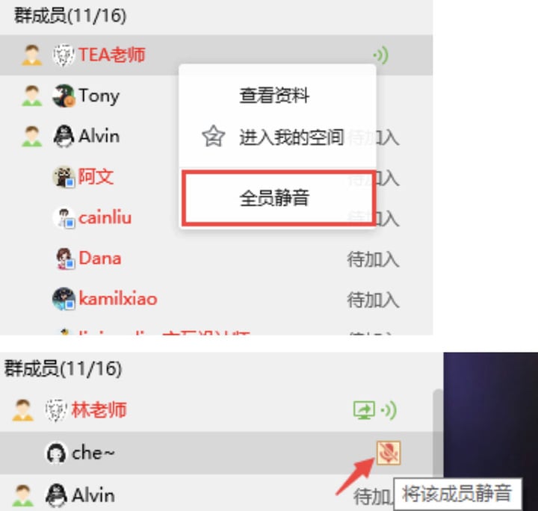Click Alvin's penguin avatar in upper list
The height and width of the screenshot is (511, 538).
click(64, 136)
